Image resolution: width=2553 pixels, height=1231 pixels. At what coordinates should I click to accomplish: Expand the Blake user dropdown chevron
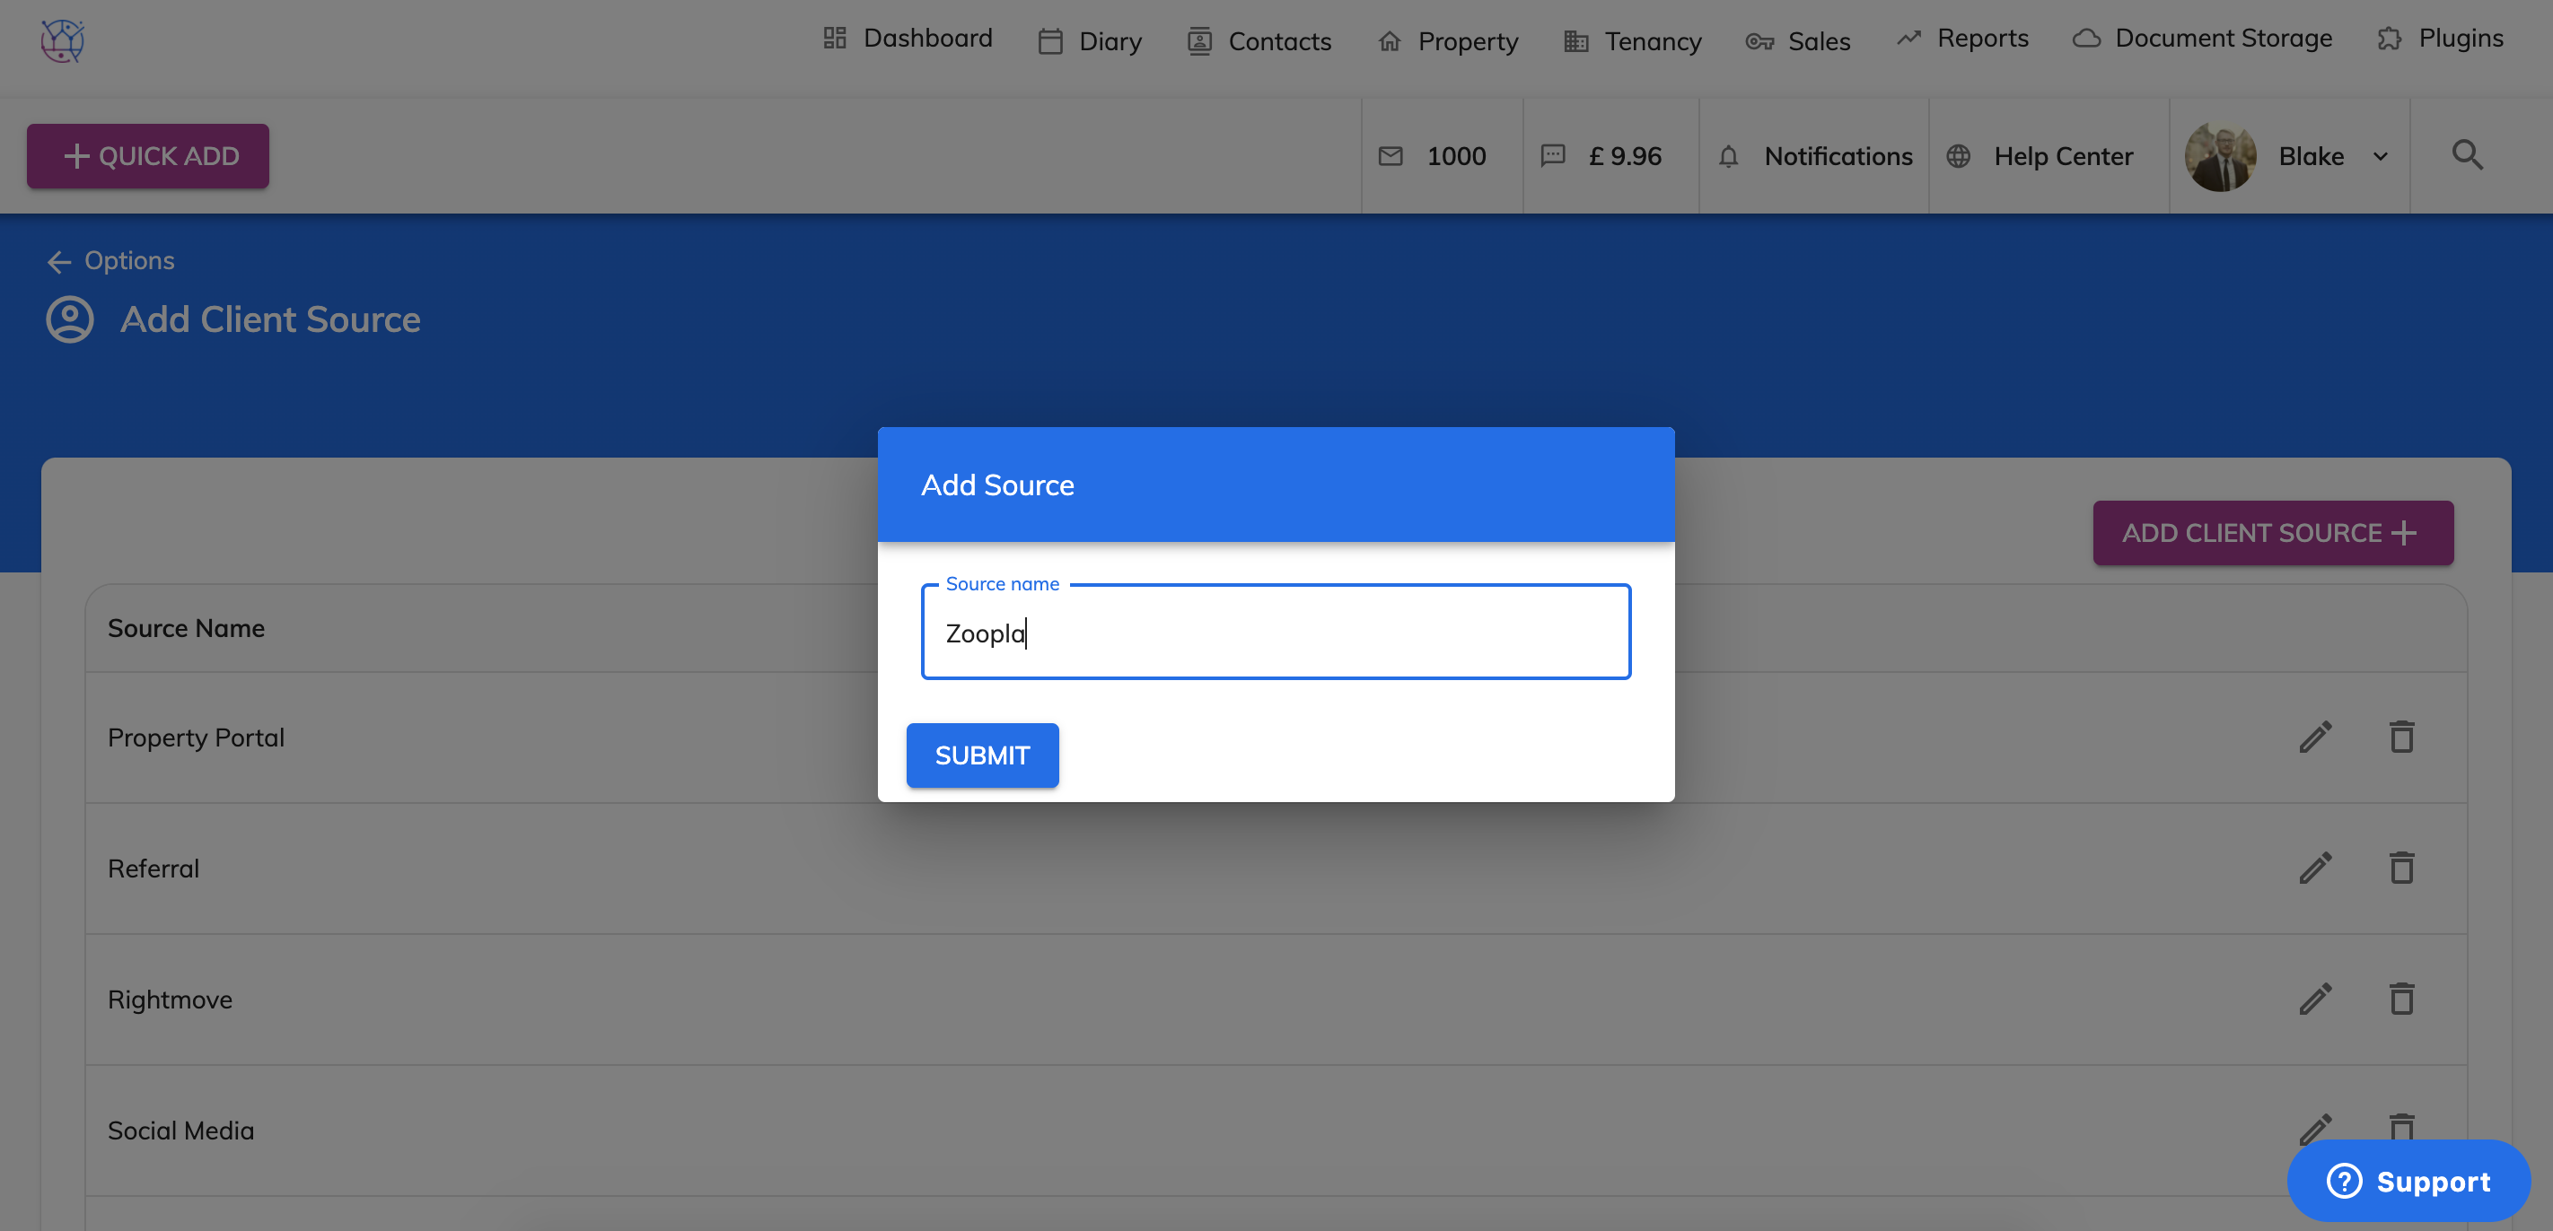coord(2380,156)
